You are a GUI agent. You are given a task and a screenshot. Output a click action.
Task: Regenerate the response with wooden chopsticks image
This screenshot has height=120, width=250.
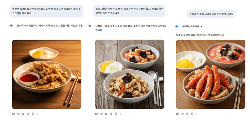(23, 114)
